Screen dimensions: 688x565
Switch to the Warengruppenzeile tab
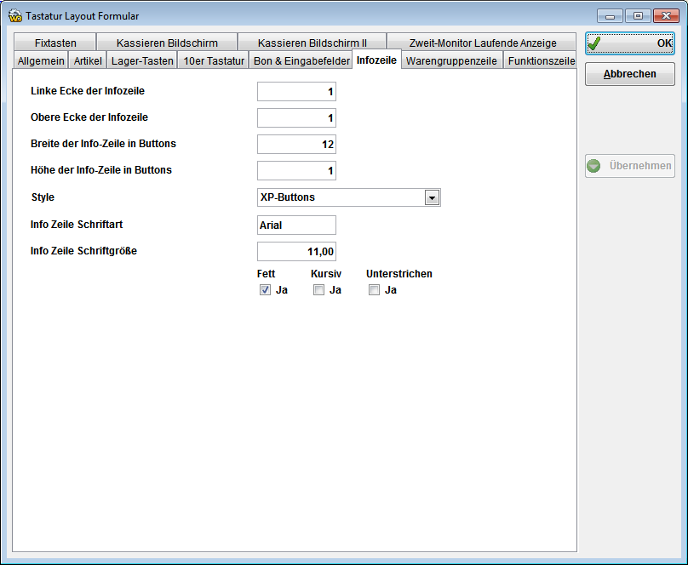tap(451, 60)
